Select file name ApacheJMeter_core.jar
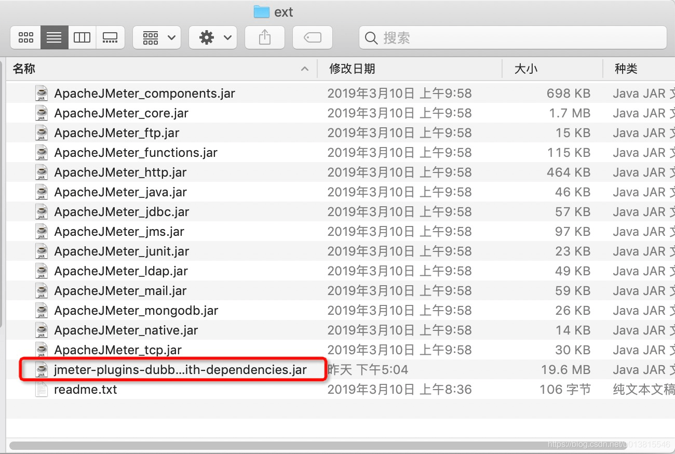The height and width of the screenshot is (454, 675). (121, 113)
